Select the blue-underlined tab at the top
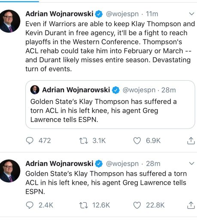Image resolution: width=197 pixels, height=220 pixels. click(x=19, y=1)
